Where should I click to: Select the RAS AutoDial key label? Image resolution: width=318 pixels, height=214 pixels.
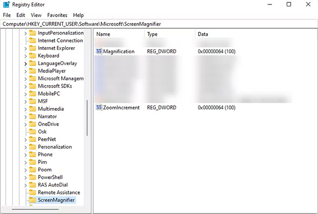tap(53, 185)
